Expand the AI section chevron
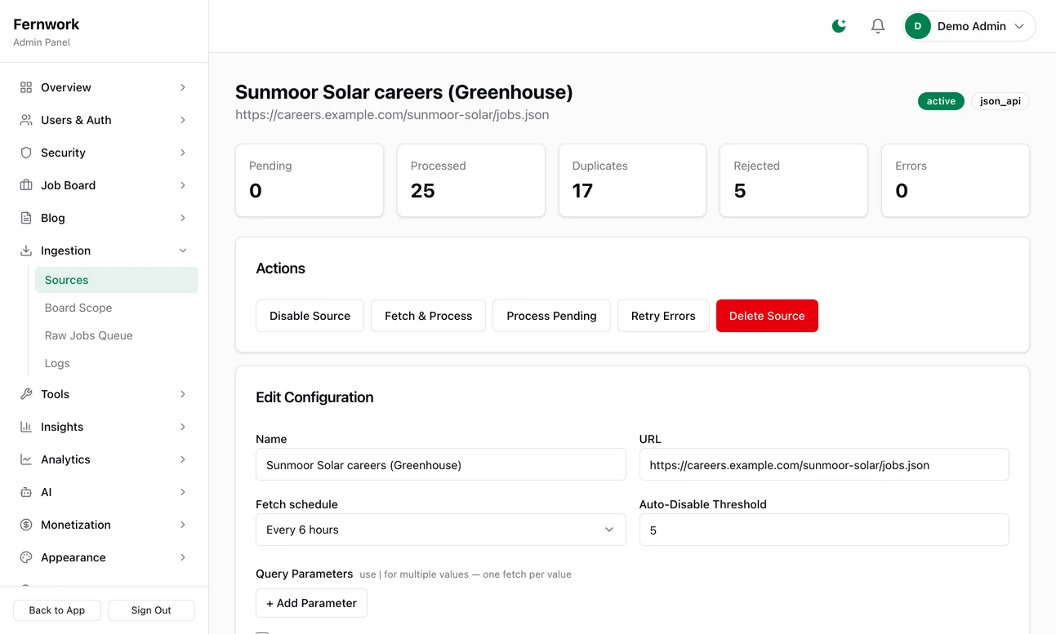1056x634 pixels. pyautogui.click(x=183, y=492)
